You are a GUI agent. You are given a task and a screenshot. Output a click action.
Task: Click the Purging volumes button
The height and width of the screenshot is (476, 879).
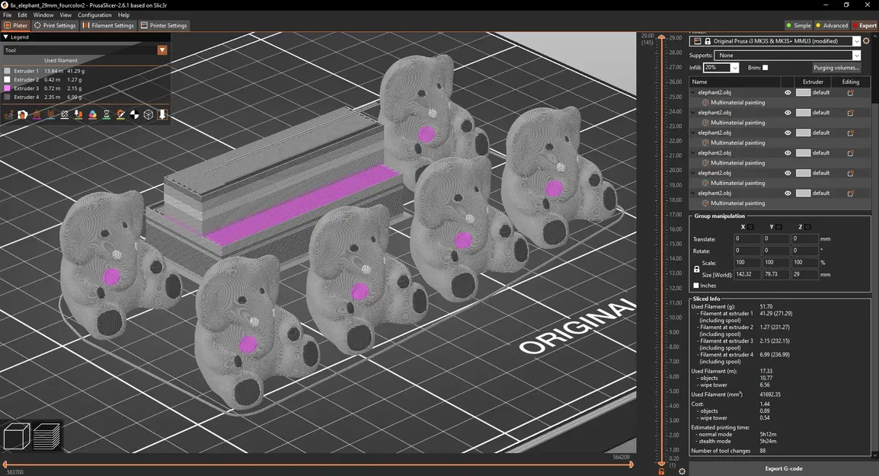click(836, 68)
